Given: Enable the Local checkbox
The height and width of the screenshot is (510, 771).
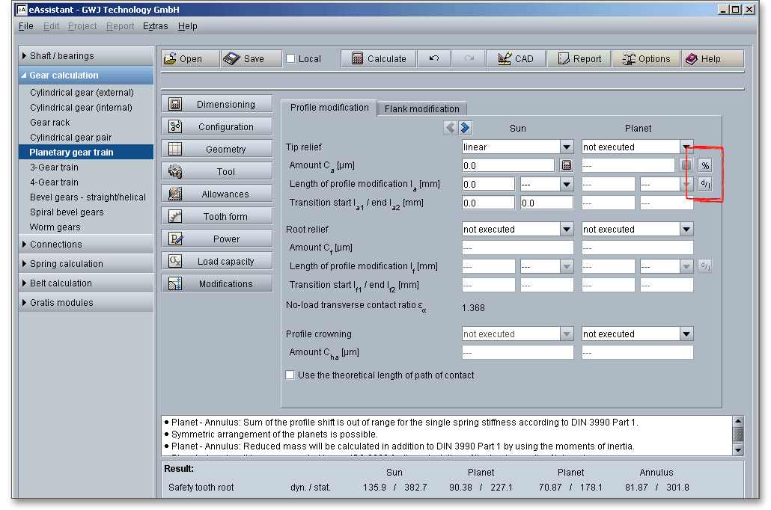Looking at the screenshot, I should 291,59.
